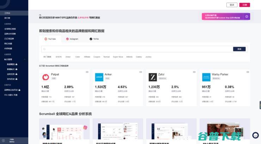Select the Anker hot search keyword
Screen dimensions: 261x144
(x=68, y=57)
